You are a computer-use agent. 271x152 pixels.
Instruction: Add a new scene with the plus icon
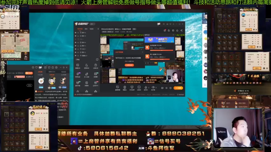[x=98, y=29]
